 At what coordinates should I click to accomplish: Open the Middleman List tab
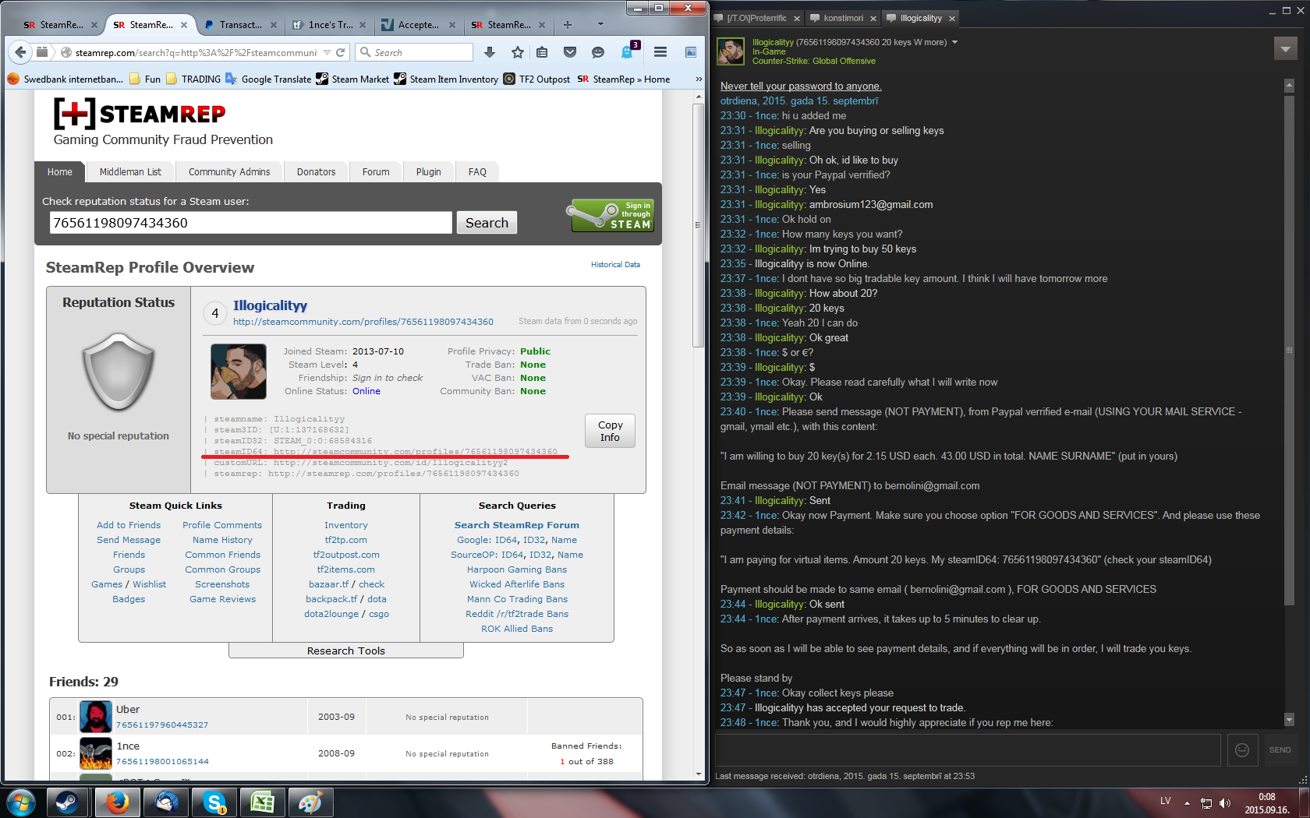pyautogui.click(x=130, y=172)
